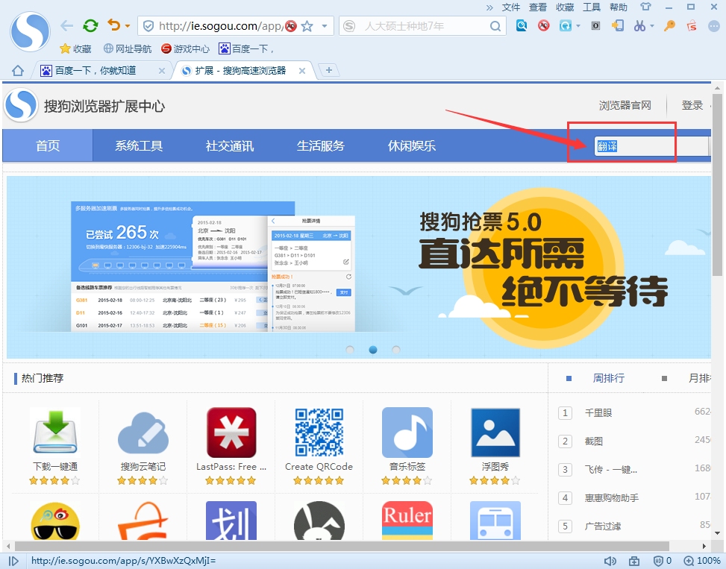Open the browser skin (T-shirt) icon
726x569 pixels.
coord(647,8)
